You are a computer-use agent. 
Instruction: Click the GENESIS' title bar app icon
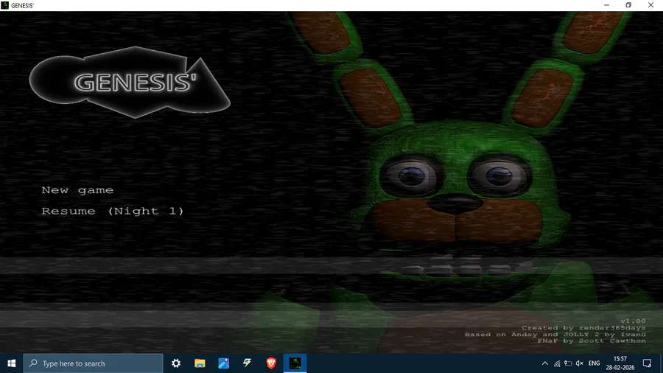pyautogui.click(x=4, y=5)
